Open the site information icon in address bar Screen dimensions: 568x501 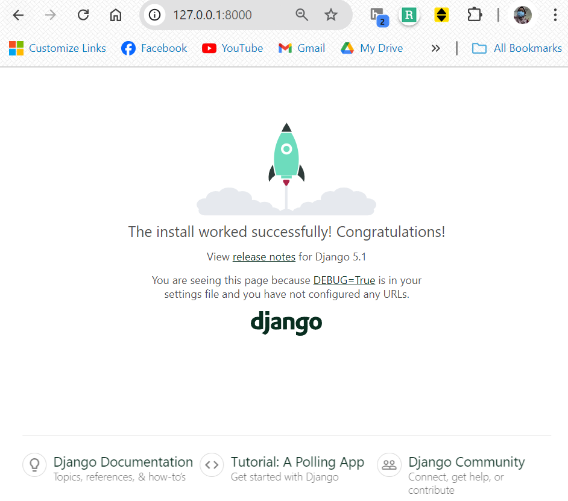point(155,15)
